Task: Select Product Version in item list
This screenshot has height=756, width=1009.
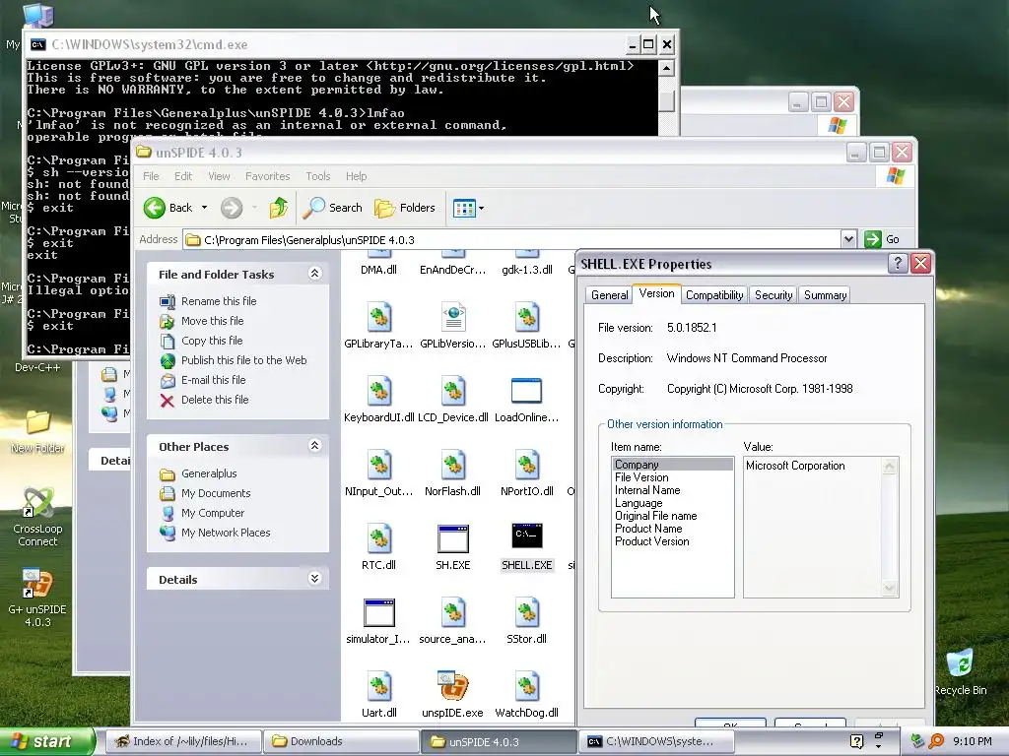Action: [652, 541]
